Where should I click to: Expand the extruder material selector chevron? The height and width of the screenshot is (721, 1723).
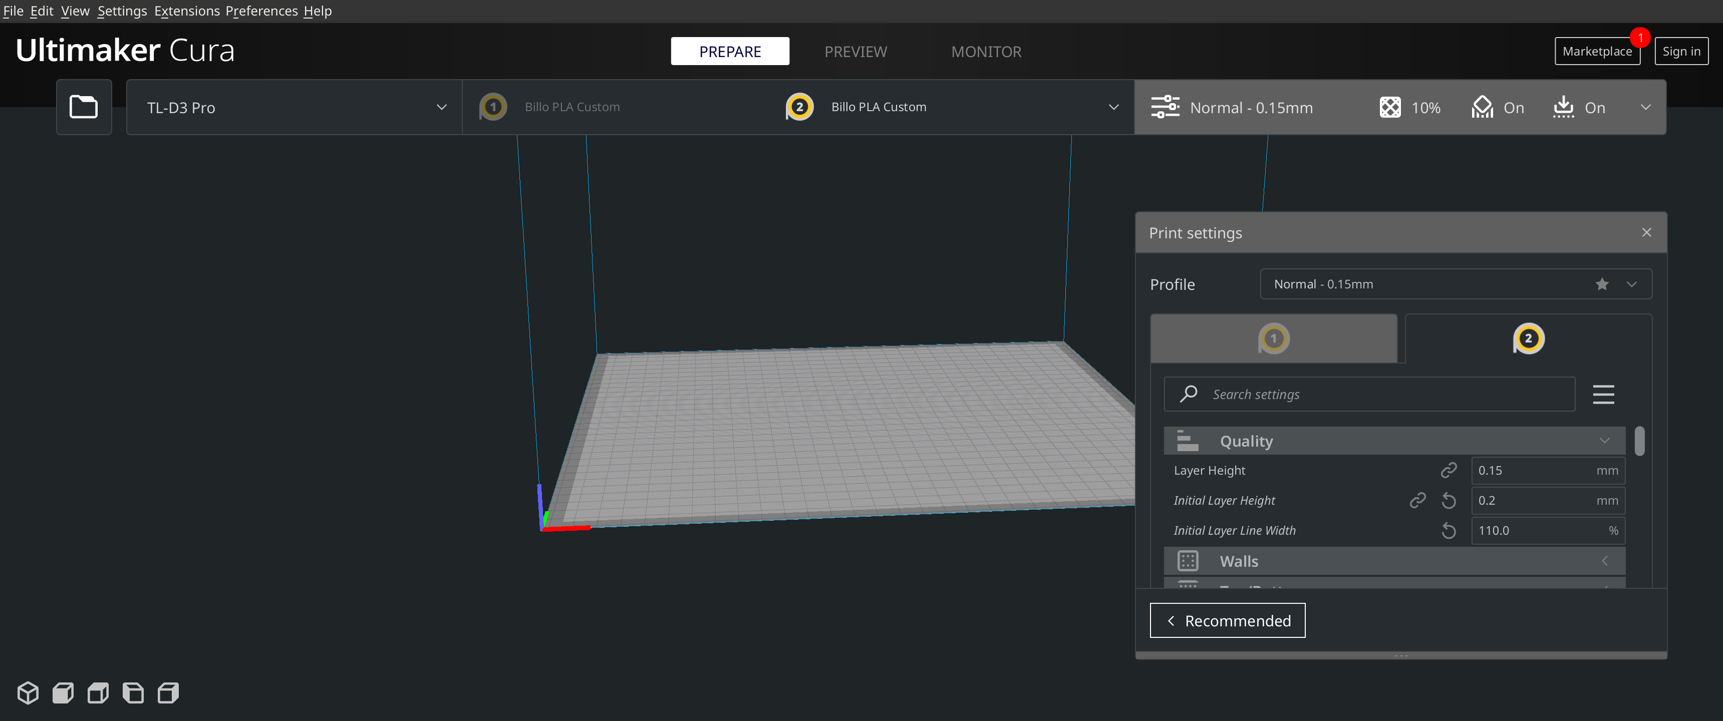tap(1113, 107)
